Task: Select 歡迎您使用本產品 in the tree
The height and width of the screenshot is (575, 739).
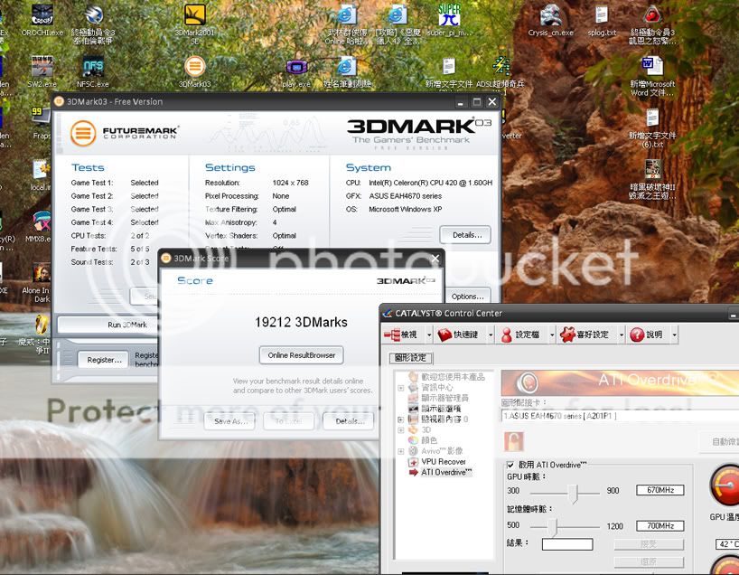Action: (453, 376)
